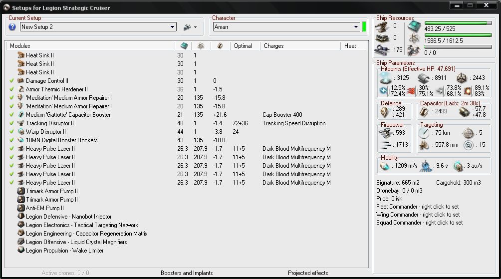
Task: Click the shield hitpoints icon showing 3125
Action: pos(385,78)
